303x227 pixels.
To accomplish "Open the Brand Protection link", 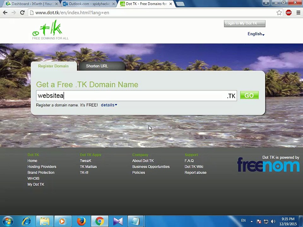I will click(x=41, y=172).
